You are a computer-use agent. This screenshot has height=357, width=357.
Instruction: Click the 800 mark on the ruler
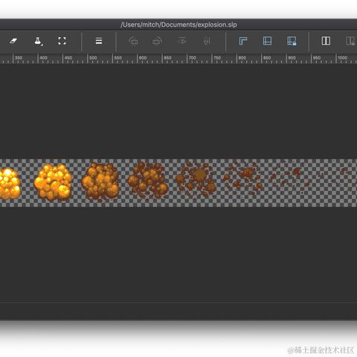(242, 58)
